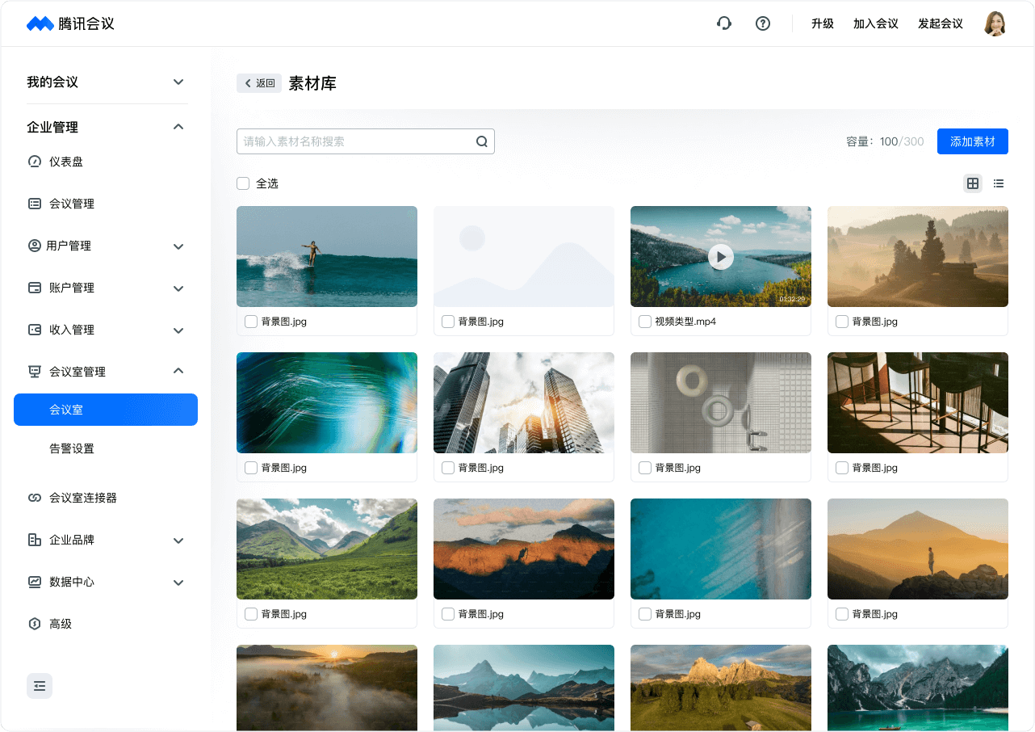Screen dimensions: 1035x732
Task: Toggle the 全选 checkbox
Action: click(x=243, y=183)
